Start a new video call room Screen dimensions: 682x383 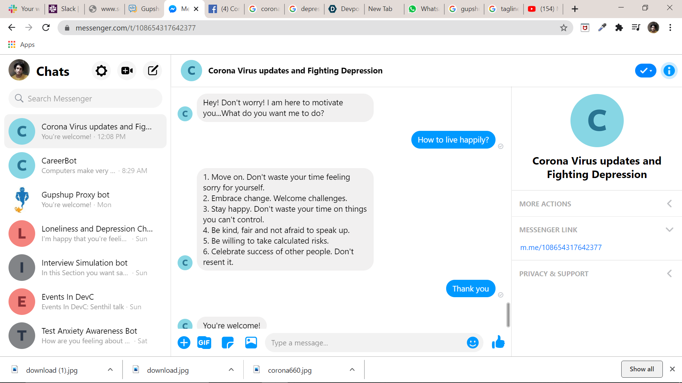(x=127, y=71)
